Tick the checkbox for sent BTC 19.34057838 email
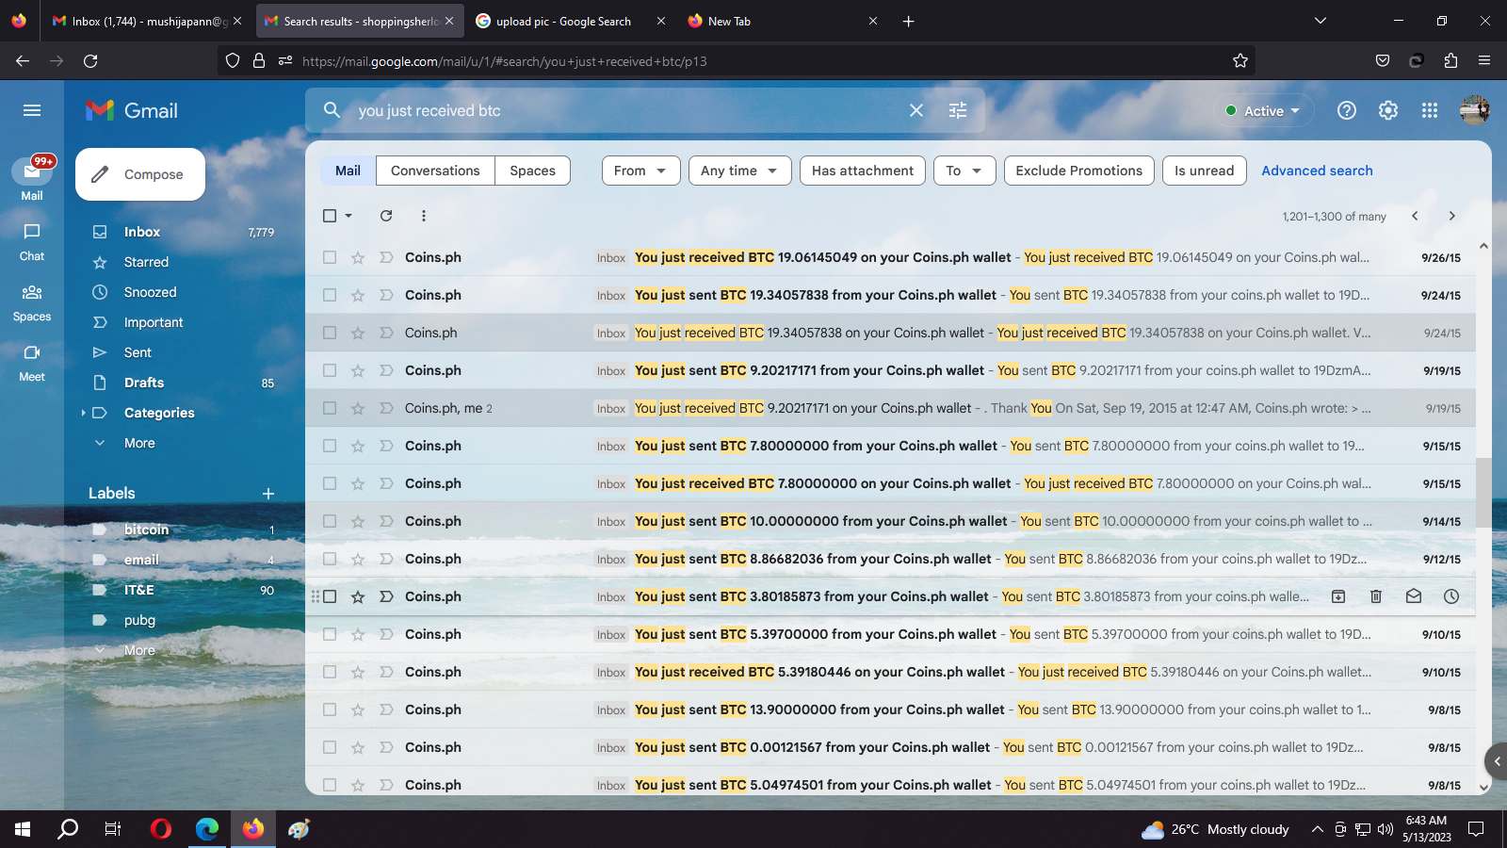1507x848 pixels. pyautogui.click(x=330, y=295)
